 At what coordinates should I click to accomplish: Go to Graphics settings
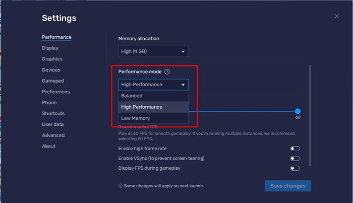coord(52,59)
